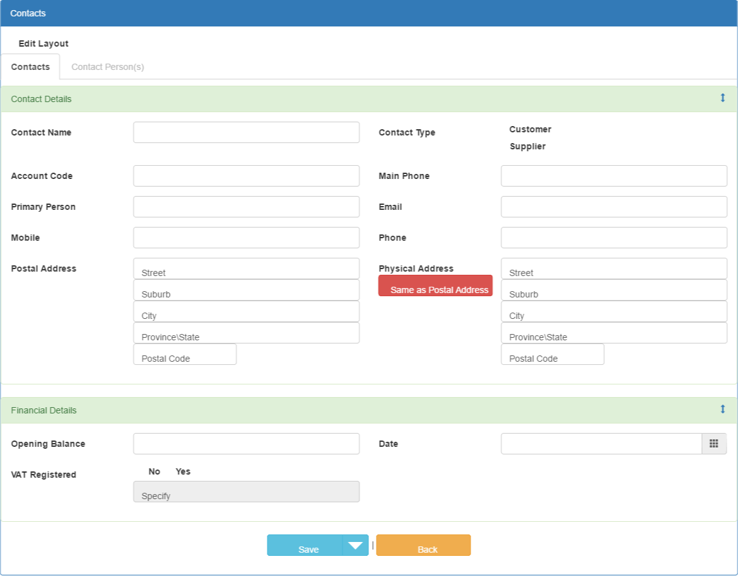Open the Date calendar picker icon
This screenshot has width=738, height=588.
[x=714, y=444]
